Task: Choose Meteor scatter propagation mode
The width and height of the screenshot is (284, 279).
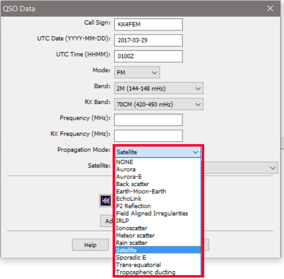Action: (158, 236)
